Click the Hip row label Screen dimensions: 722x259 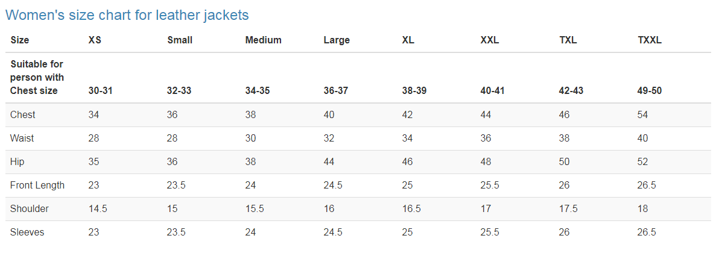click(x=17, y=161)
